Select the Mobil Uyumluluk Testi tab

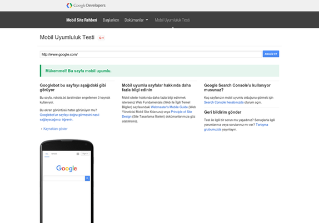click(172, 20)
